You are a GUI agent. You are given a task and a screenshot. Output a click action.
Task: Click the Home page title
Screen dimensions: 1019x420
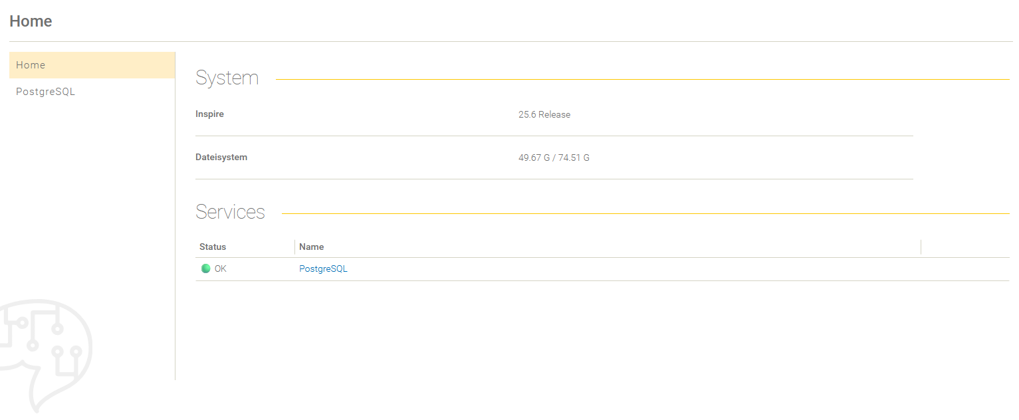[x=31, y=21]
